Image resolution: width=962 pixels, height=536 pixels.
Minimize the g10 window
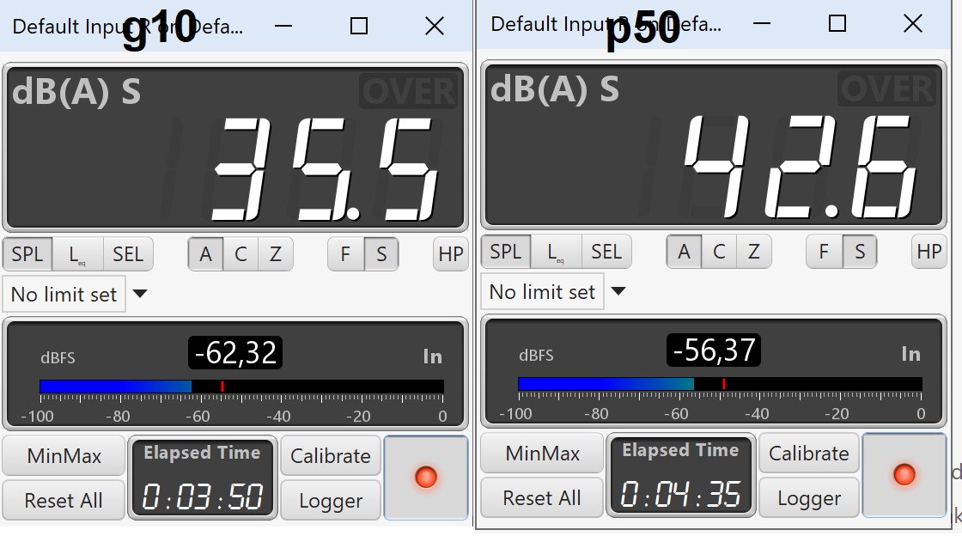[x=283, y=27]
